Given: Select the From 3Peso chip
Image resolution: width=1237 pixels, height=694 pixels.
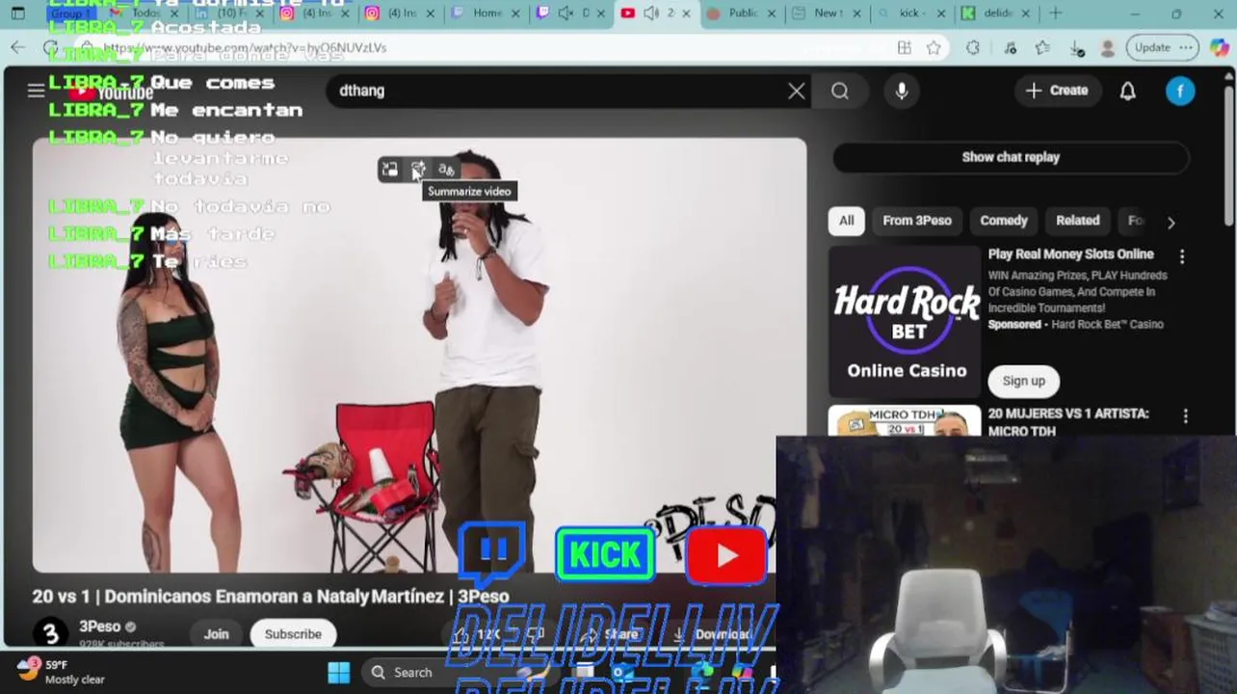Looking at the screenshot, I should [917, 221].
